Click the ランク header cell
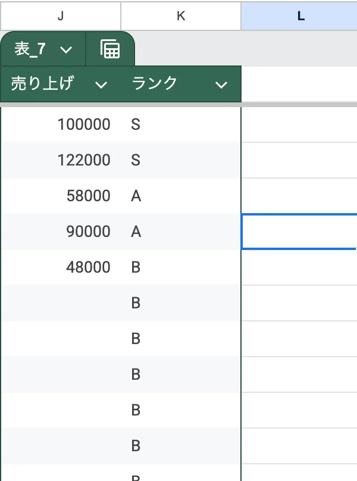357x481 pixels. pyautogui.click(x=181, y=84)
